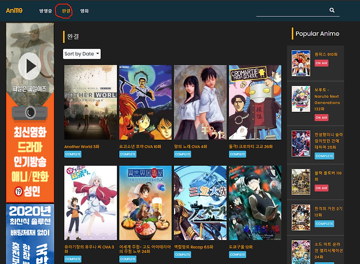The width and height of the screenshot is (360, 264).
Task: Open the Cromartie High School poster
Action: click(x=255, y=102)
